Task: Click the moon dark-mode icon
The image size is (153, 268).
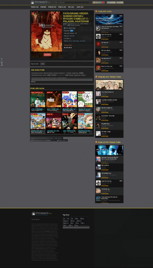Action: (2, 65)
